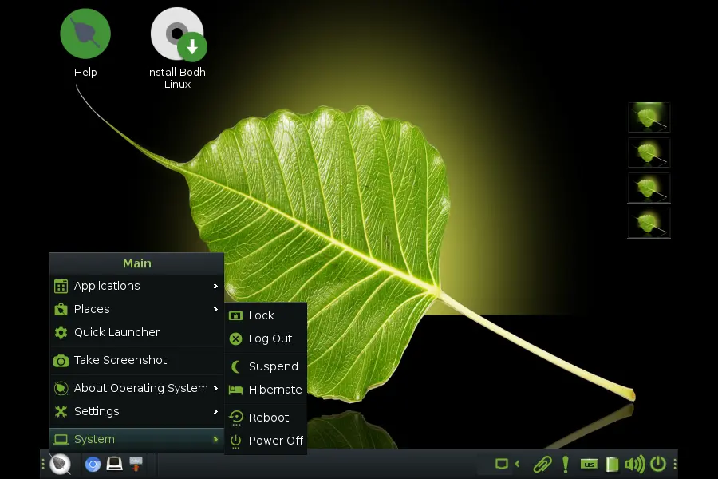The image size is (718, 479).
Task: Click the power icon in the shelf tray
Action: click(658, 464)
